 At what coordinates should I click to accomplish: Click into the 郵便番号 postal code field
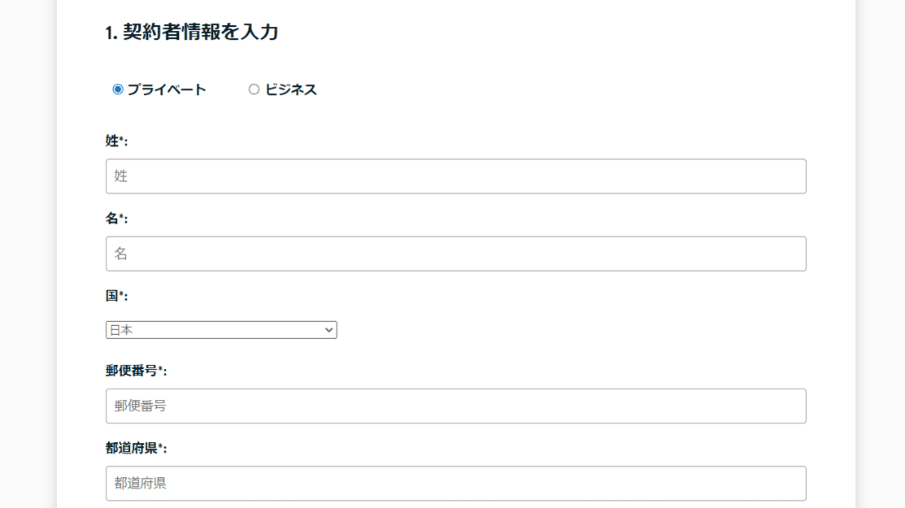tap(456, 406)
